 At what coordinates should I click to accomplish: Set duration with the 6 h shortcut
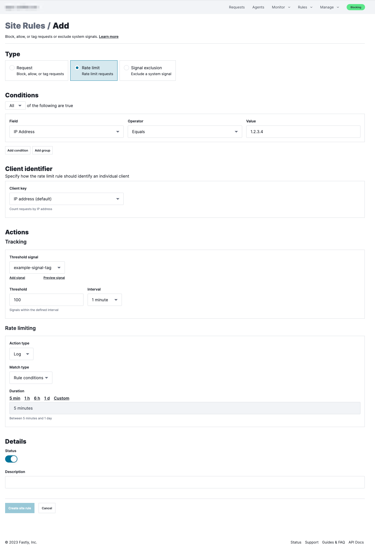[x=37, y=398]
